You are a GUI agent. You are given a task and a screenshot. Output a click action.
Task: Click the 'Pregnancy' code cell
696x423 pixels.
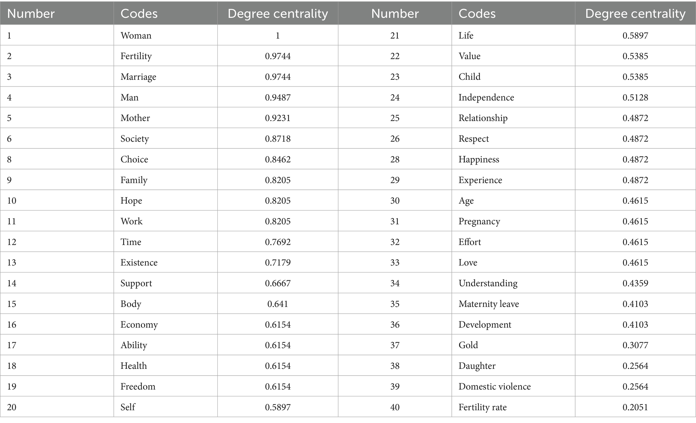[479, 221]
